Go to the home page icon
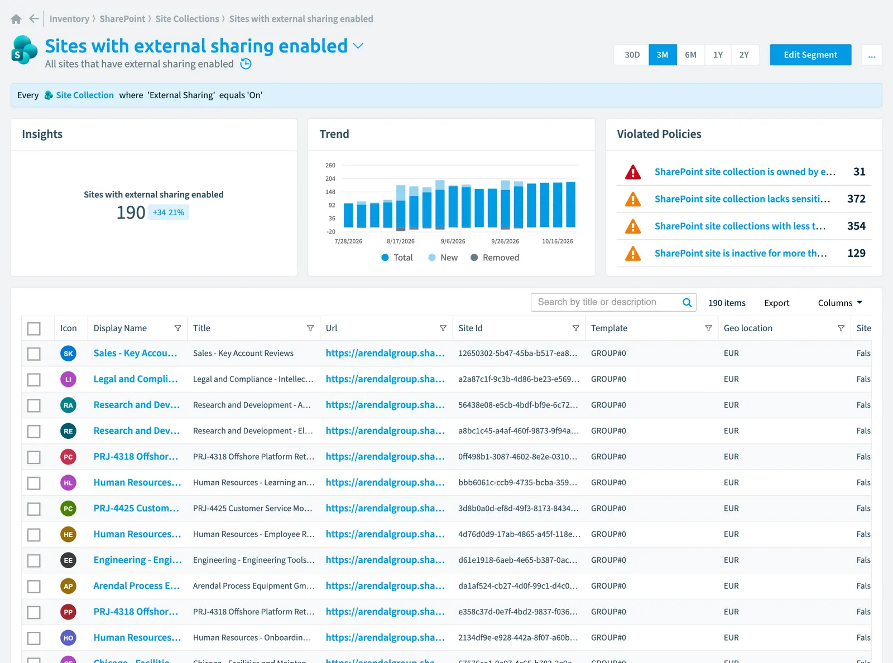 pos(16,19)
